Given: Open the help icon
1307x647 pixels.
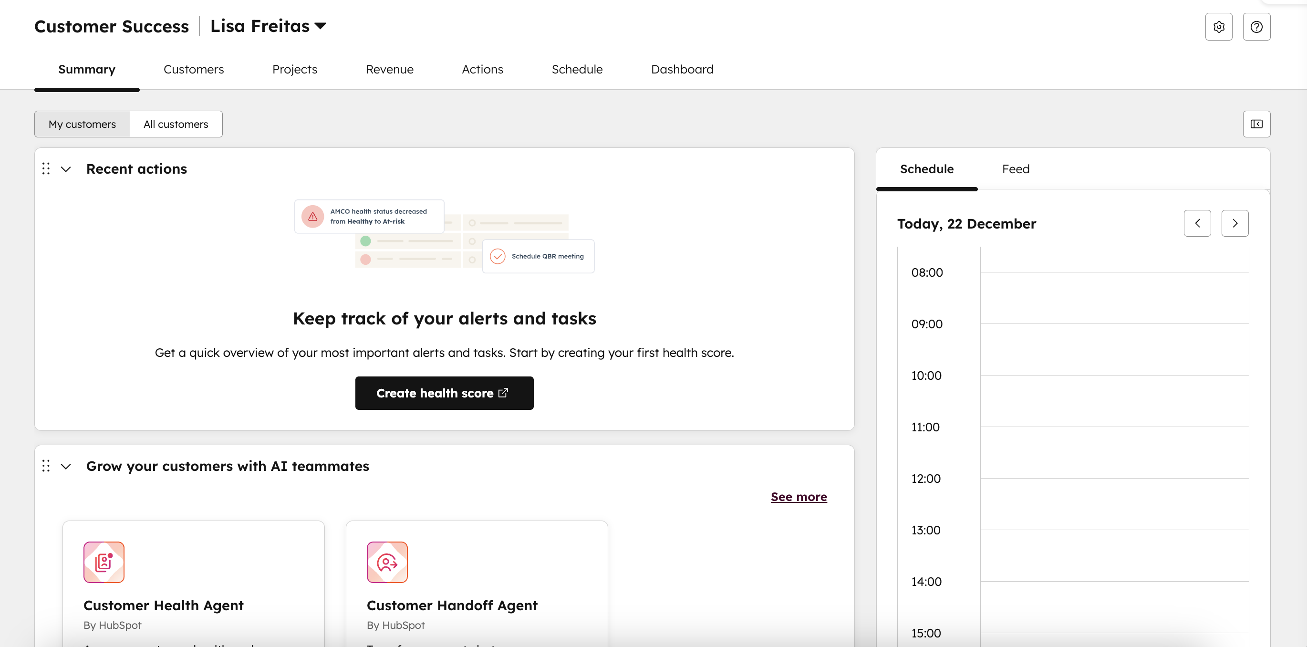Looking at the screenshot, I should (x=1257, y=26).
